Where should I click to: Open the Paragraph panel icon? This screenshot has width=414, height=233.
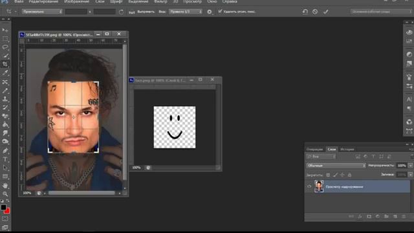tap(409, 109)
